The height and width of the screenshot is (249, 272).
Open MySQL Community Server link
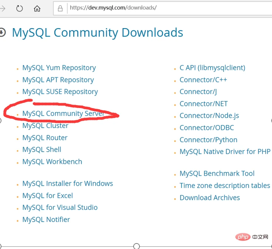coord(63,114)
